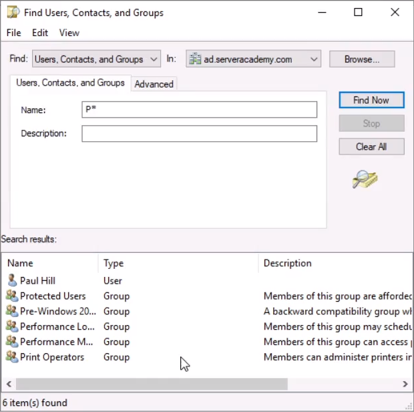Select the Print Operators group icon
Viewport: 414px width, 412px height.
click(x=12, y=357)
